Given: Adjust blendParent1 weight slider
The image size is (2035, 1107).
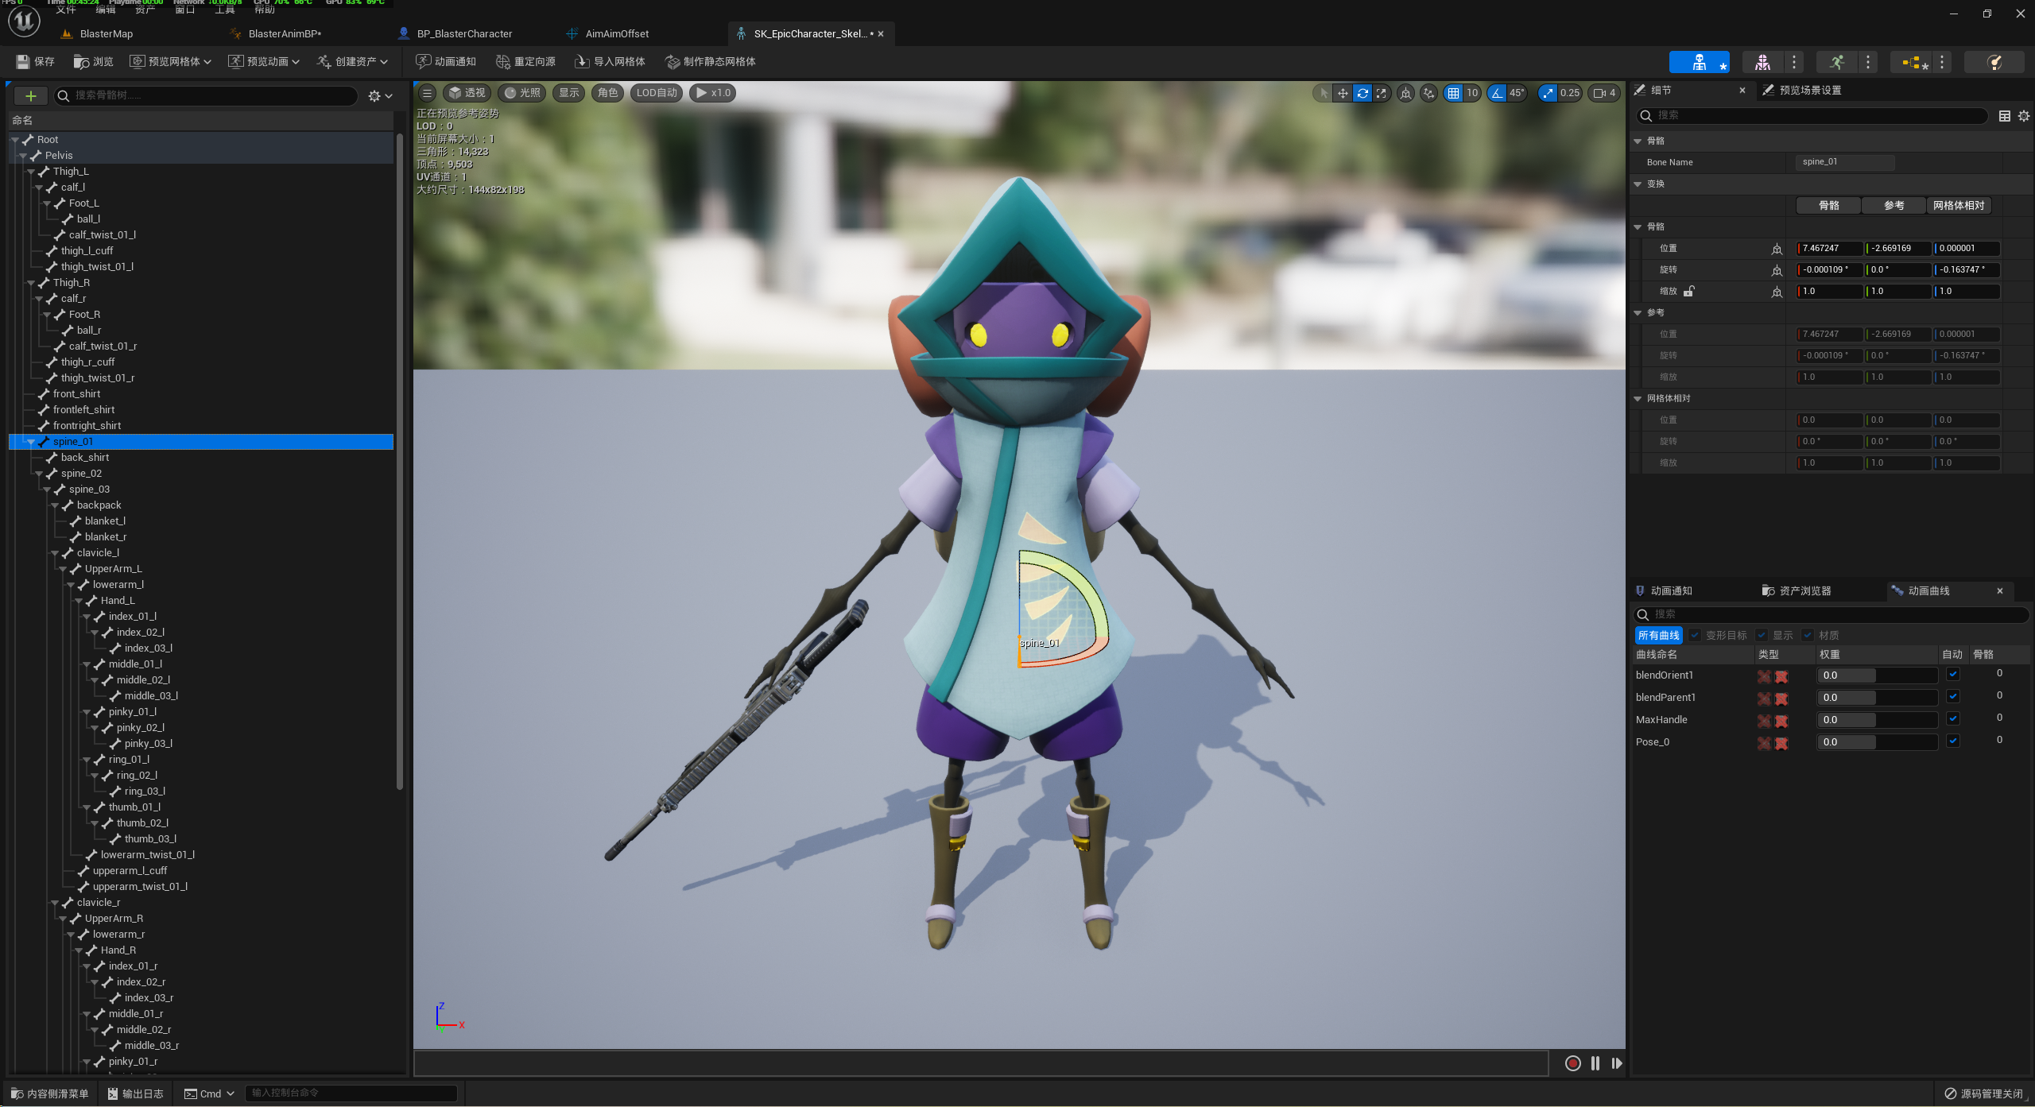Looking at the screenshot, I should [1877, 697].
